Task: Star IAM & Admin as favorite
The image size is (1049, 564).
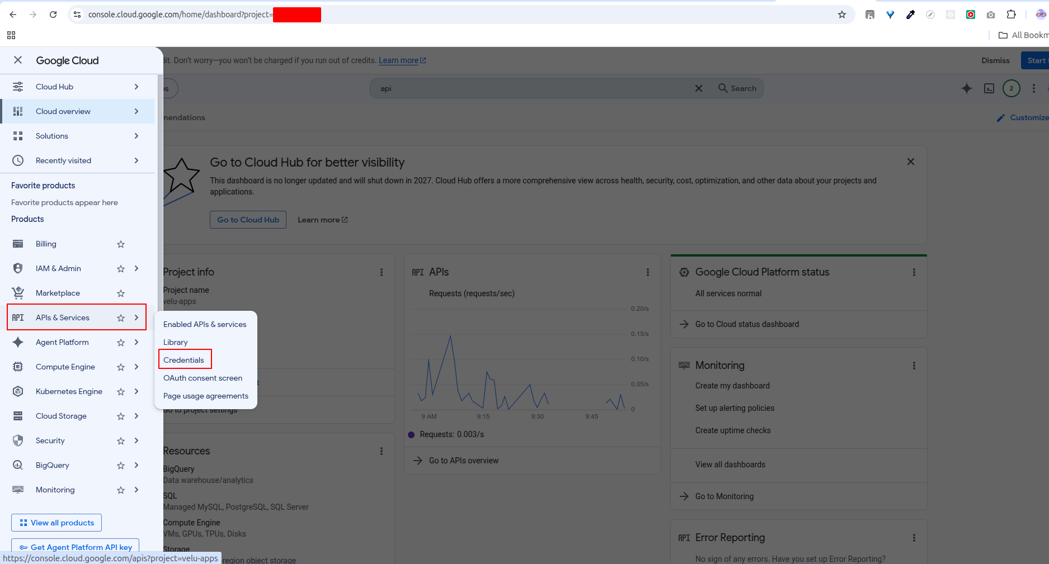Action: point(121,268)
